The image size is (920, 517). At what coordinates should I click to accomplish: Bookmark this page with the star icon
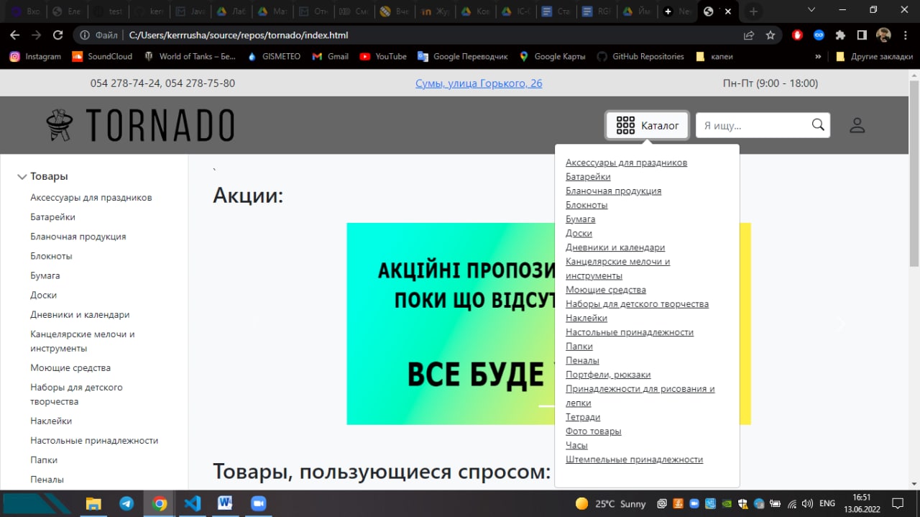(770, 35)
